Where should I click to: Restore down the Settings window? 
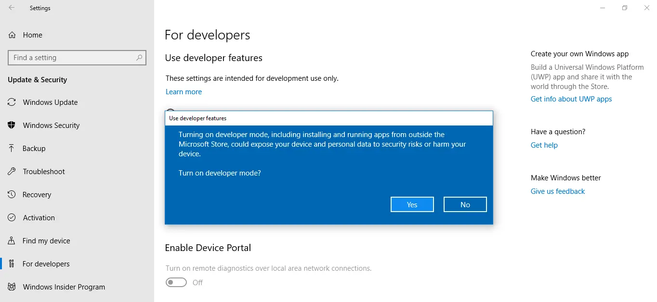click(625, 8)
